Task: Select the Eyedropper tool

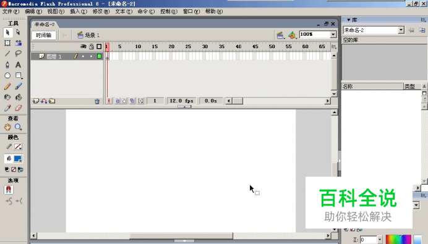Action: pos(7,108)
